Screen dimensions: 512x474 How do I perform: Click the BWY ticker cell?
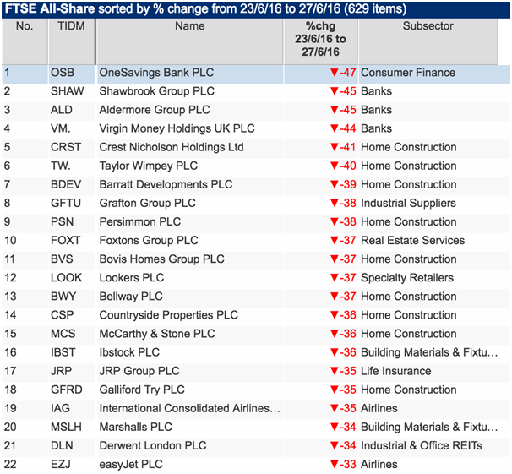point(63,297)
